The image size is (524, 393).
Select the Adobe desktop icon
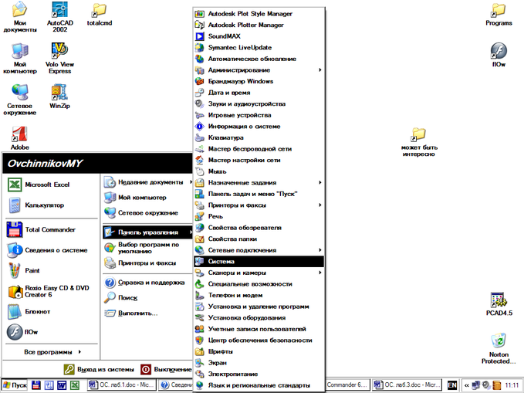click(20, 137)
